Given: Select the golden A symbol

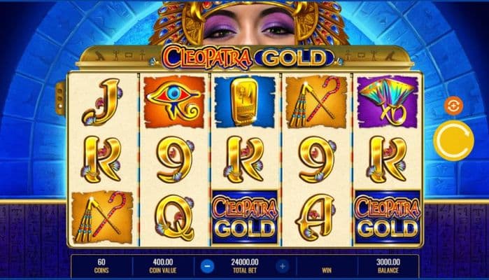Looking at the screenshot, I should coord(316,218).
